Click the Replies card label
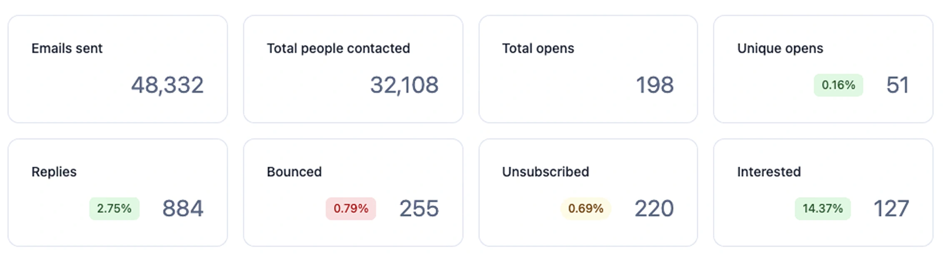The height and width of the screenshot is (255, 943). coord(54,172)
